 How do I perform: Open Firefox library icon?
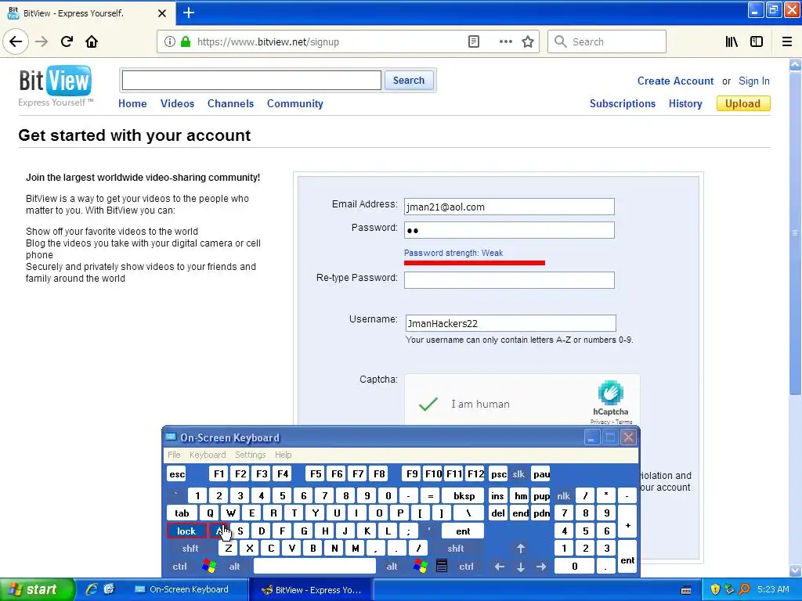(x=732, y=42)
